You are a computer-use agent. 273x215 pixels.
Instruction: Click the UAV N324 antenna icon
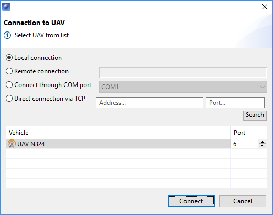12,144
